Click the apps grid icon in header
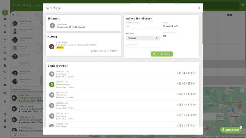 242,5
